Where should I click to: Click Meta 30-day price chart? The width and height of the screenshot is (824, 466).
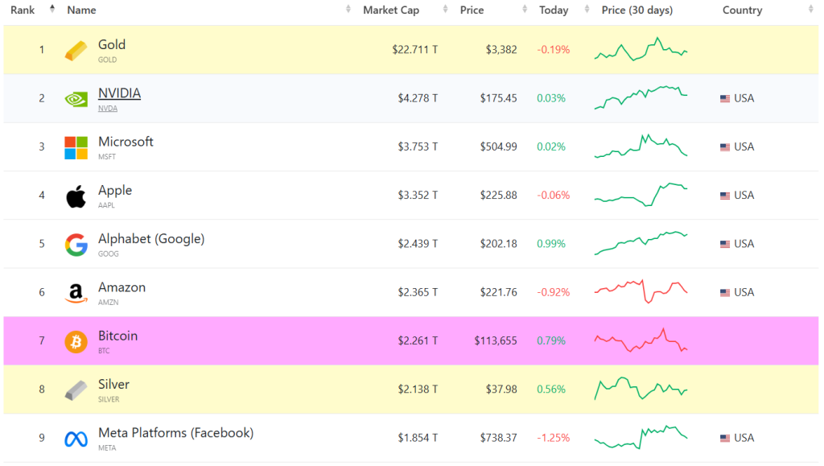click(641, 437)
